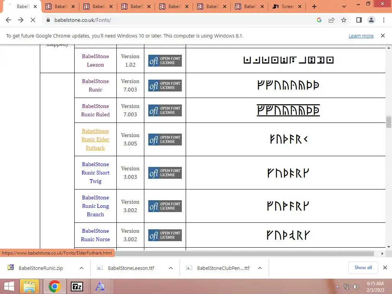Open BabelStone Runic font link
392x294 pixels.
click(x=95, y=85)
